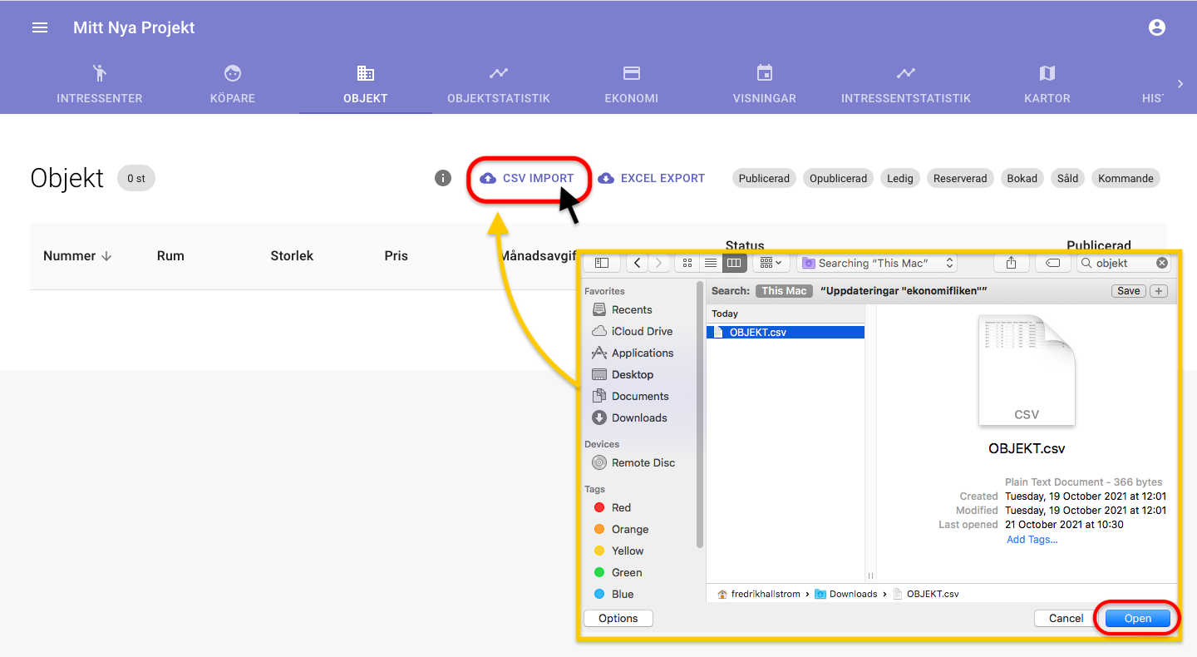The width and height of the screenshot is (1197, 657).
Task: Switch file dialog to icon view
Action: coord(687,263)
